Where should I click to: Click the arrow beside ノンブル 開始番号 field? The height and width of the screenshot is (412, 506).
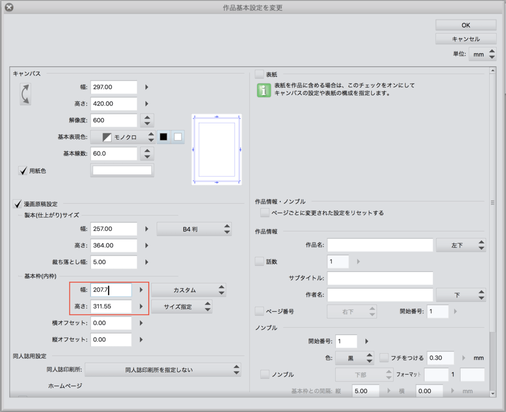point(367,341)
